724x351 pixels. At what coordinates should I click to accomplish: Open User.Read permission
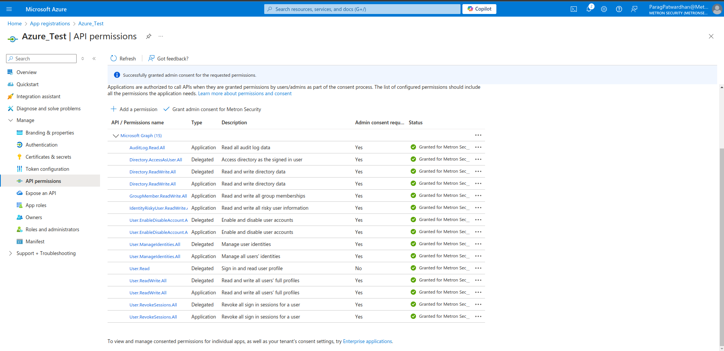(x=139, y=269)
